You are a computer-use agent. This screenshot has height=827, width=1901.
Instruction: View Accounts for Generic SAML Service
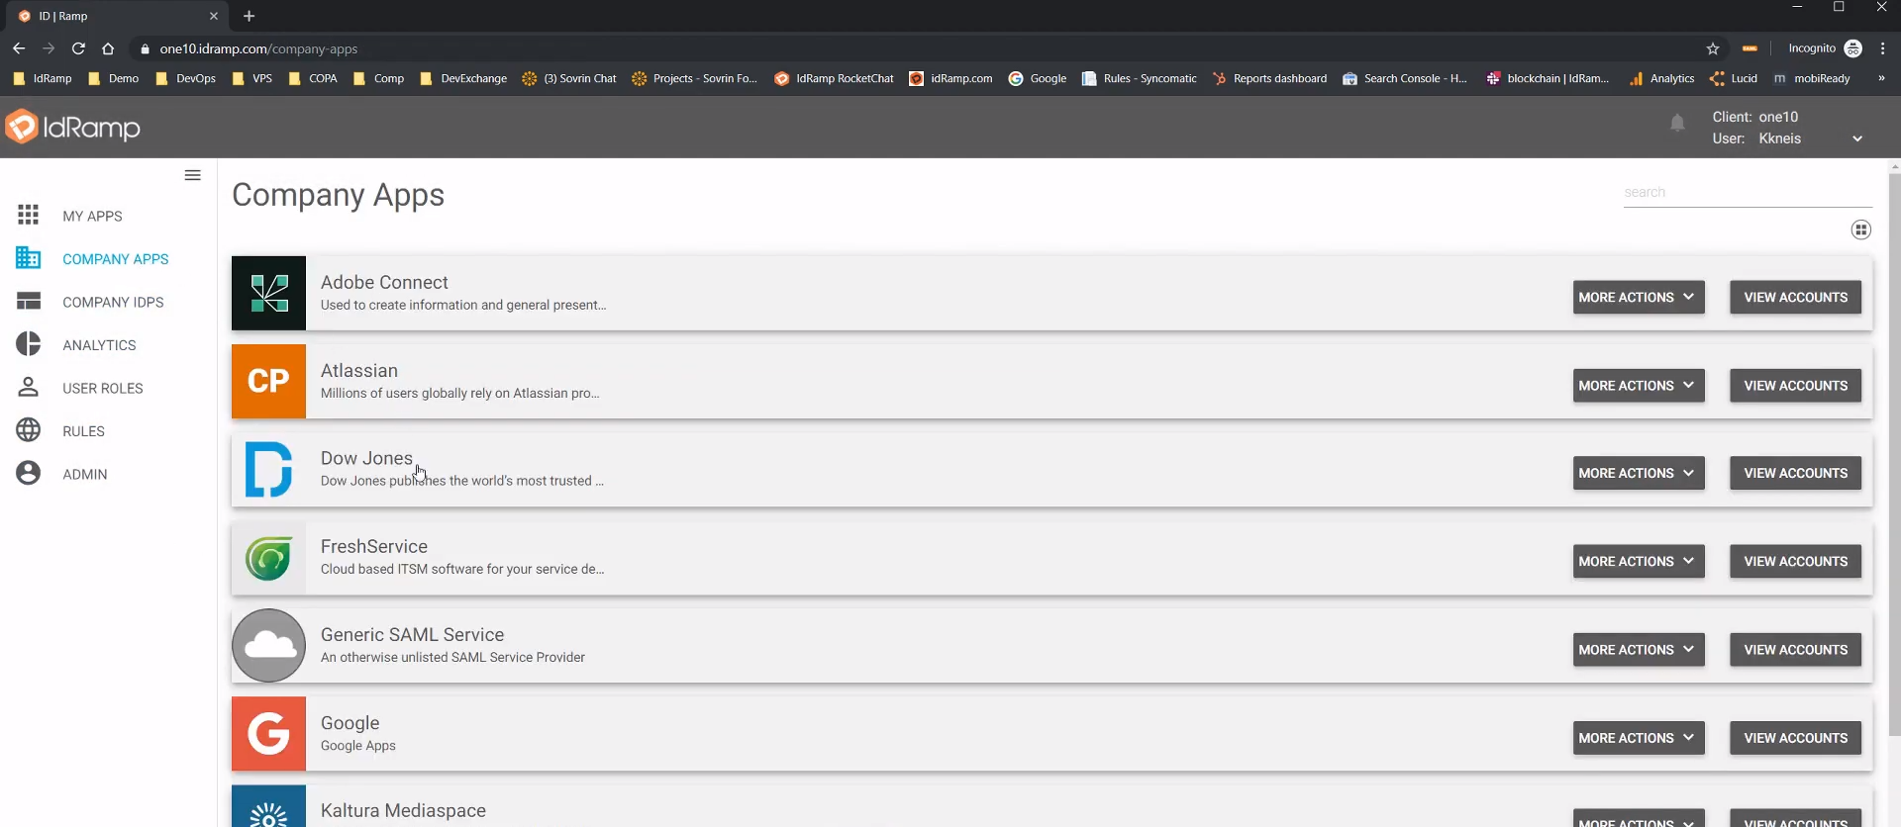1795,650
